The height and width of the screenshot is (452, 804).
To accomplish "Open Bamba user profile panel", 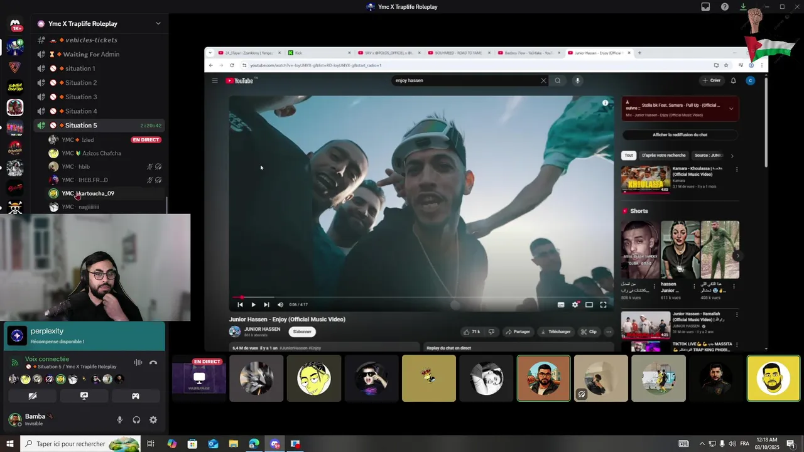I will pyautogui.click(x=38, y=420).
